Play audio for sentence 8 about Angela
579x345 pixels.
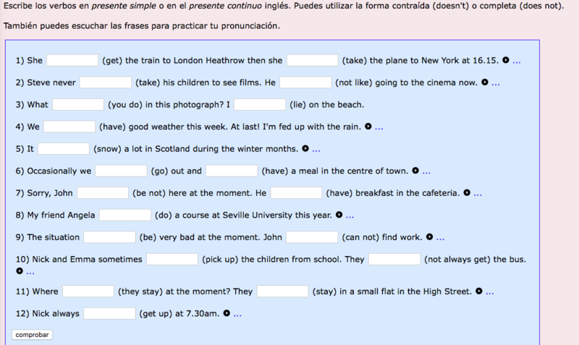(x=339, y=215)
